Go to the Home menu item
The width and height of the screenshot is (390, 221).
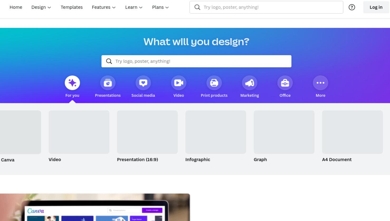pos(16,7)
